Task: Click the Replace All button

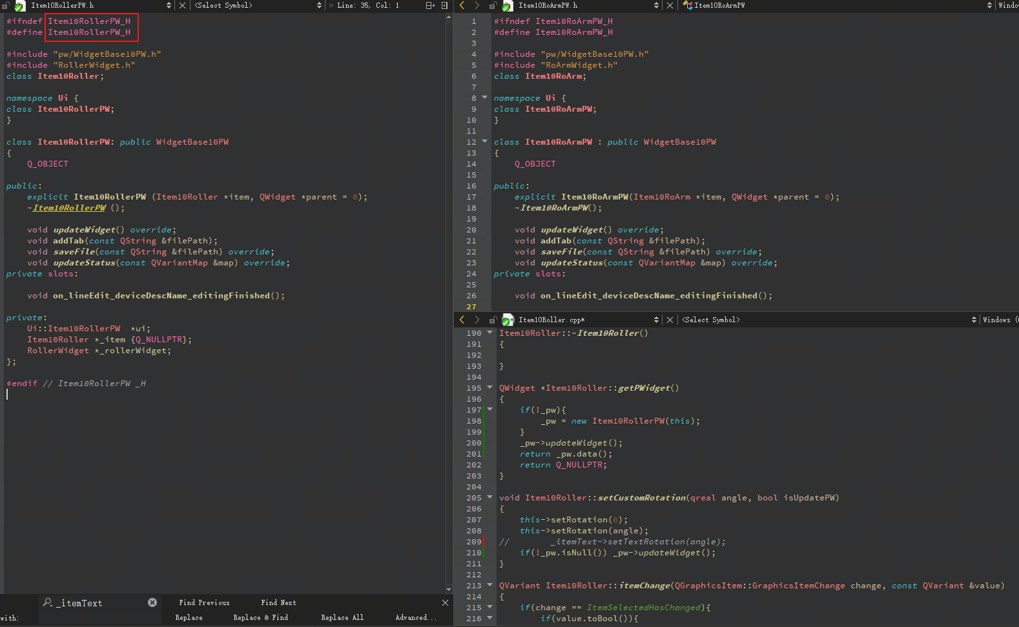Action: point(342,617)
